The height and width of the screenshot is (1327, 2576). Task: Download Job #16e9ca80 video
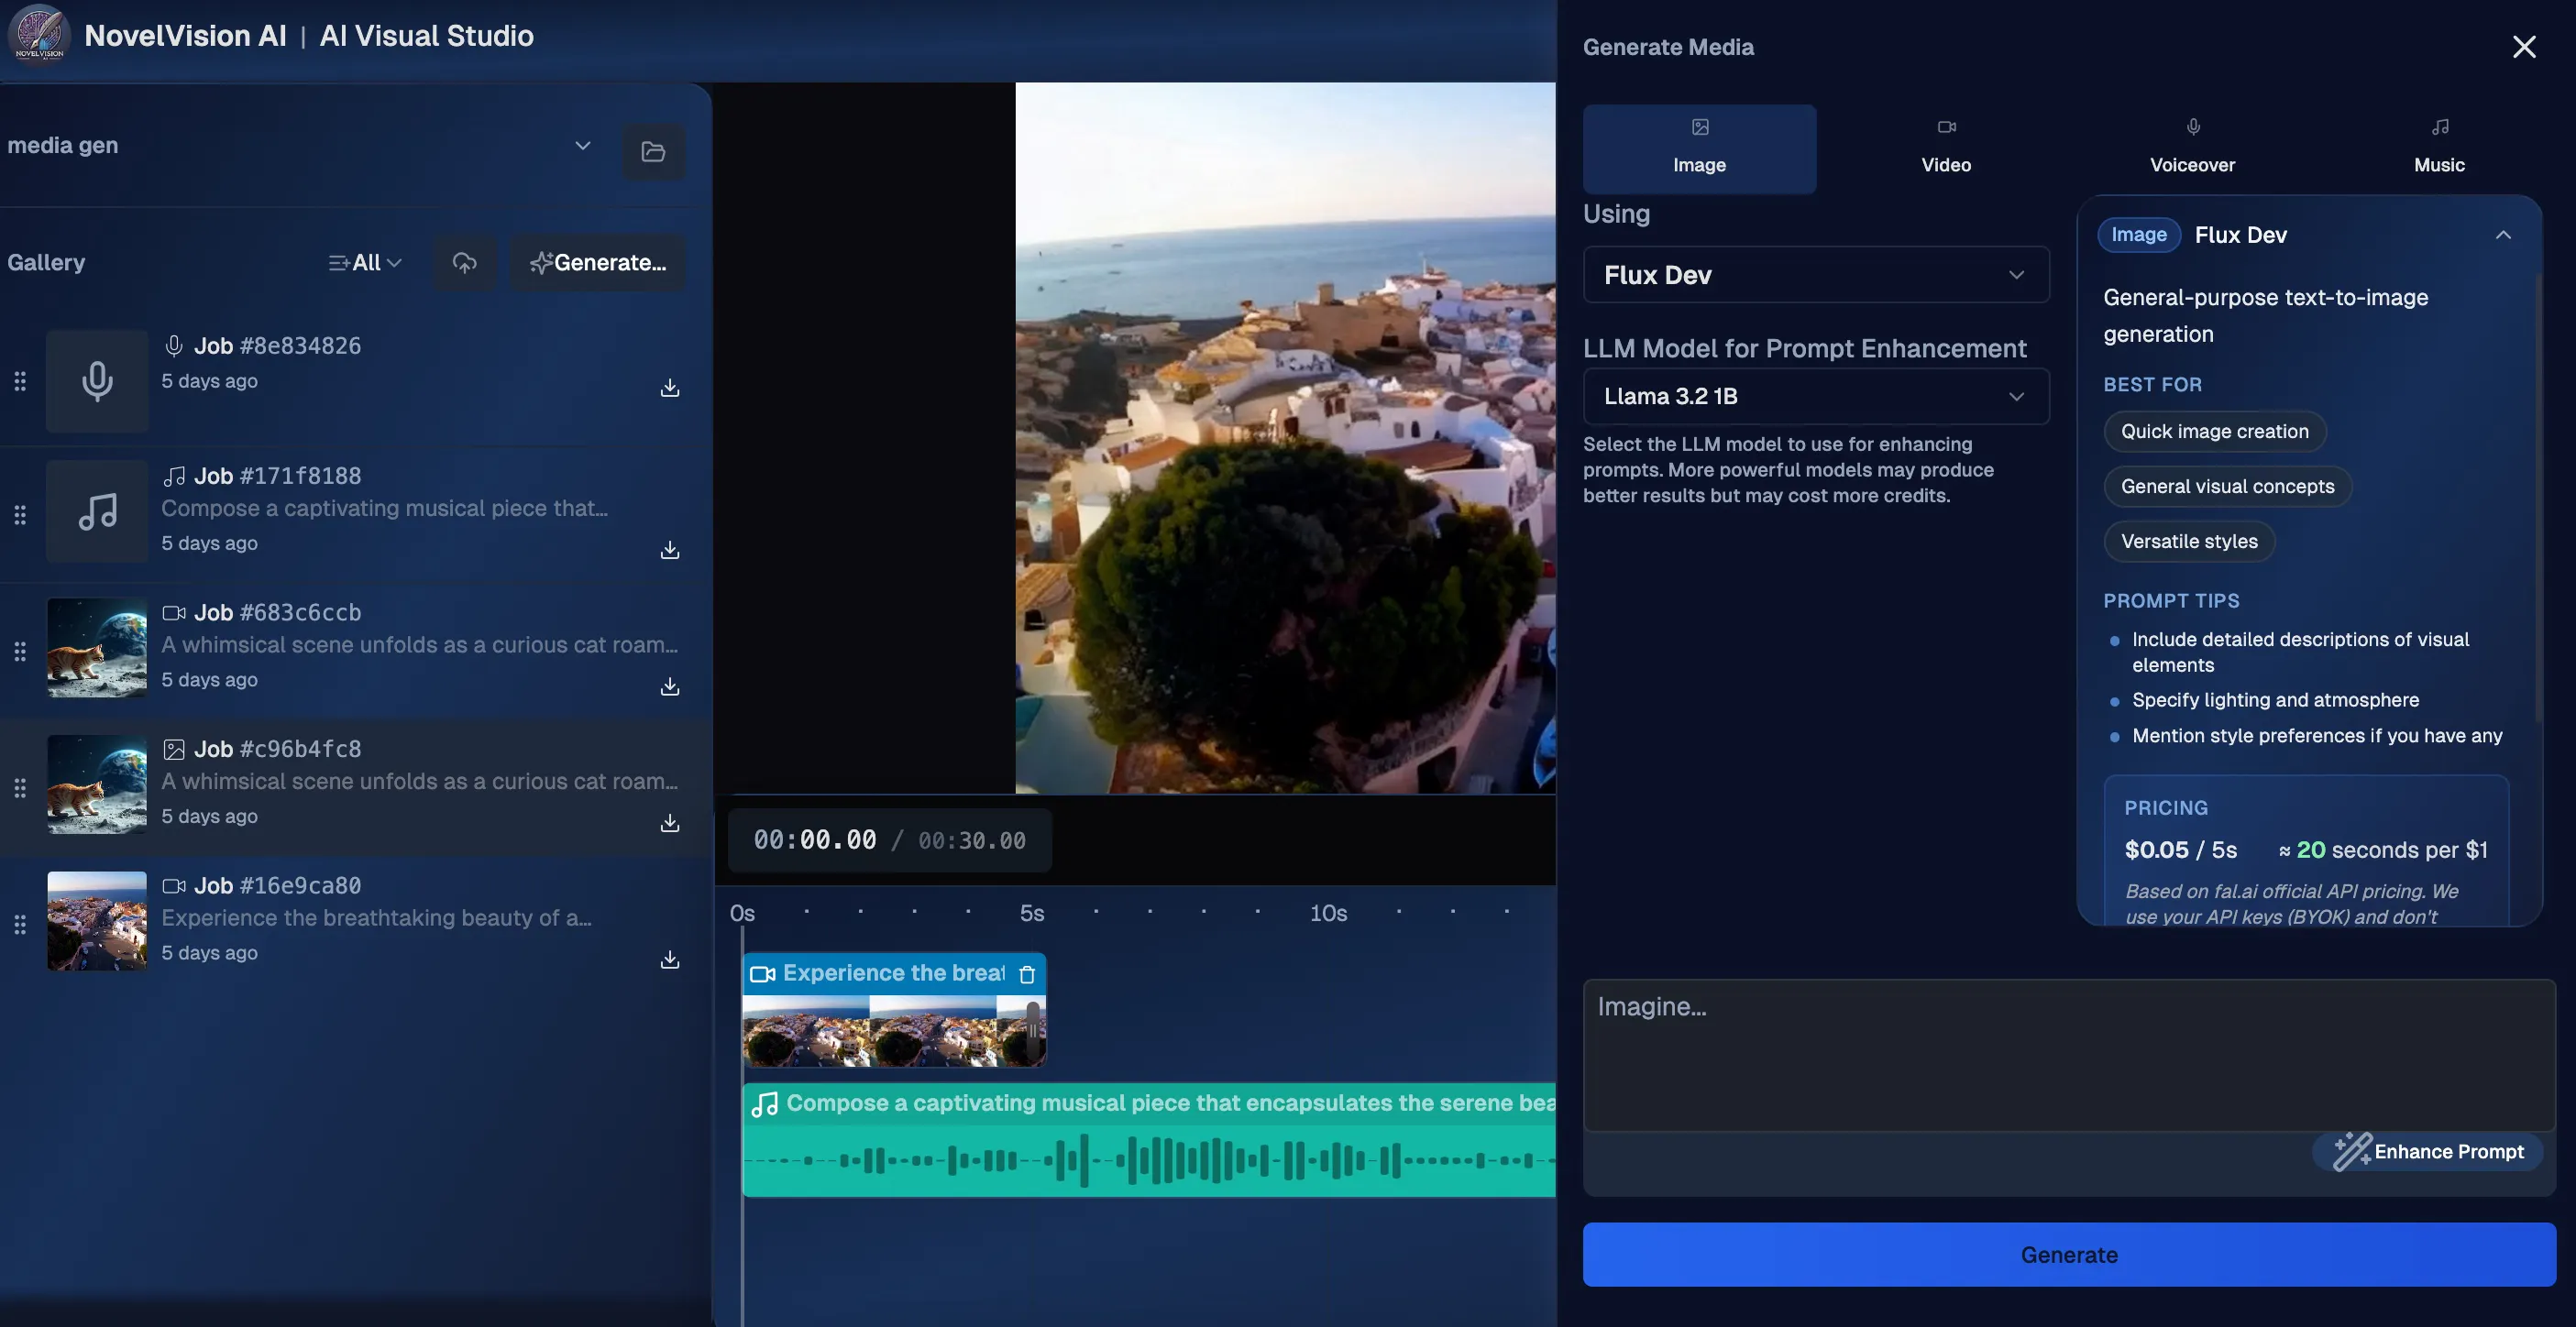[670, 960]
